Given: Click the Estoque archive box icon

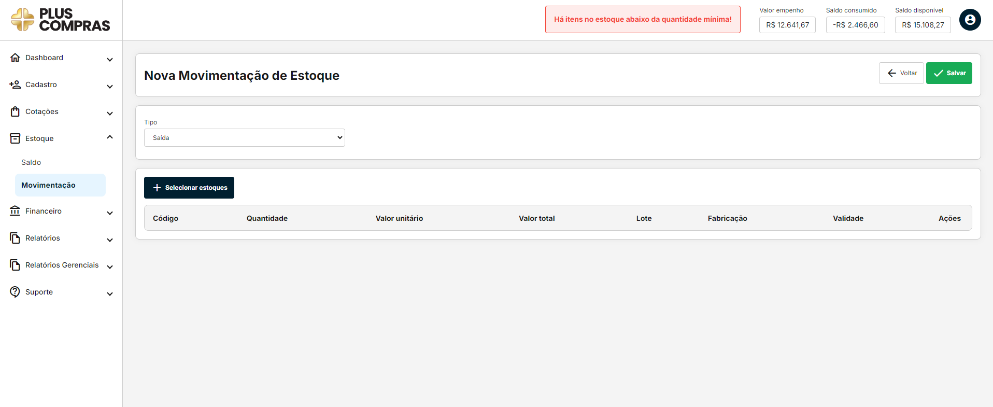Looking at the screenshot, I should [15, 138].
